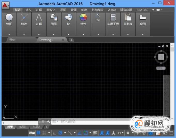Open the WCS coordinate system dropdown
Image resolution: width=176 pixels, height=138 pixels.
[x=161, y=68]
